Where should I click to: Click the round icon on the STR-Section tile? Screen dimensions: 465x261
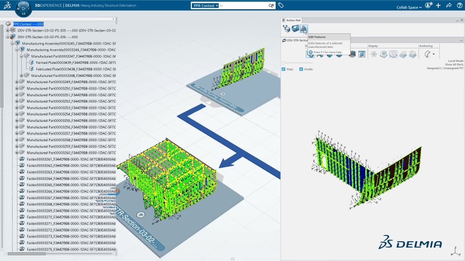(140, 215)
